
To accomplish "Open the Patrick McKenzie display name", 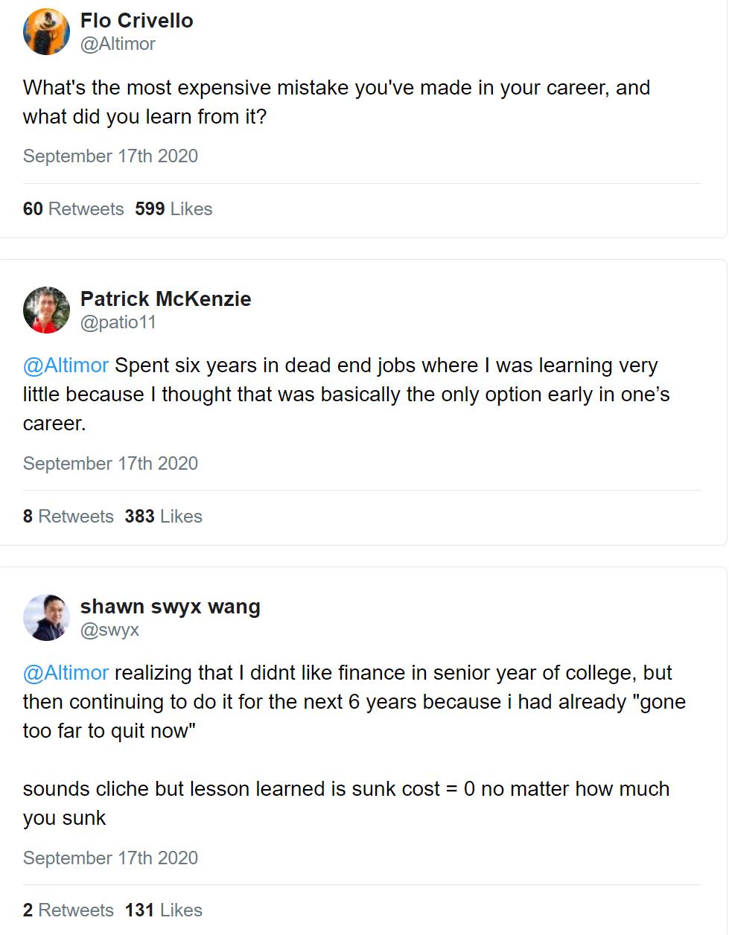I will (165, 299).
